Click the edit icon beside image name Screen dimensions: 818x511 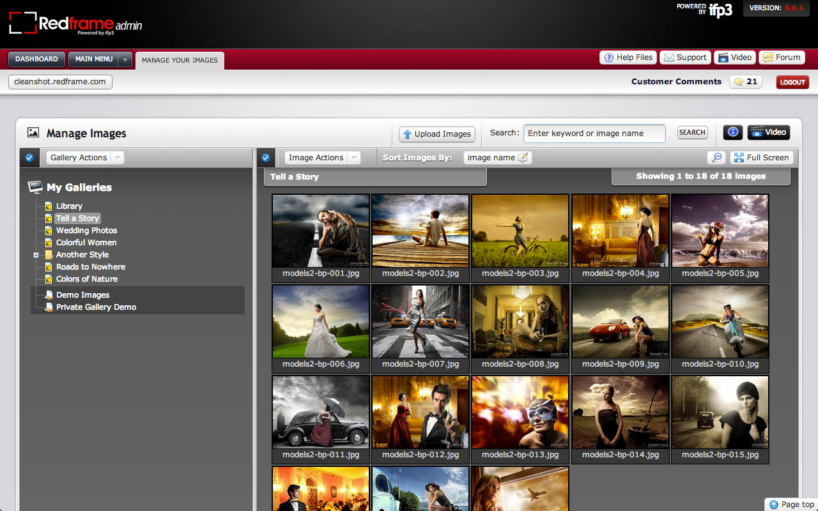click(523, 158)
